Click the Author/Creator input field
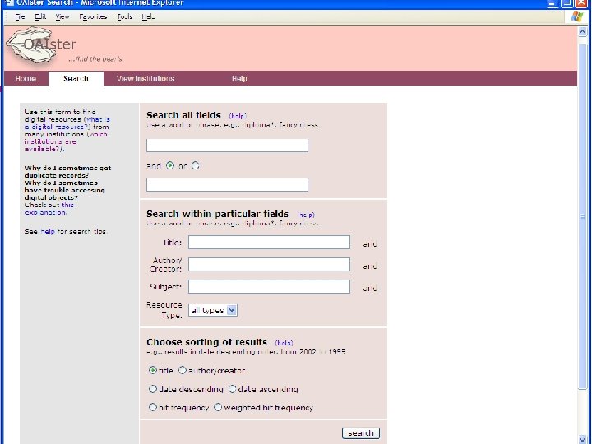This screenshot has height=444, width=592. (x=269, y=264)
